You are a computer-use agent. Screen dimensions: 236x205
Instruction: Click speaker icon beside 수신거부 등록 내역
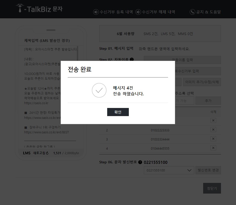[x=96, y=12]
